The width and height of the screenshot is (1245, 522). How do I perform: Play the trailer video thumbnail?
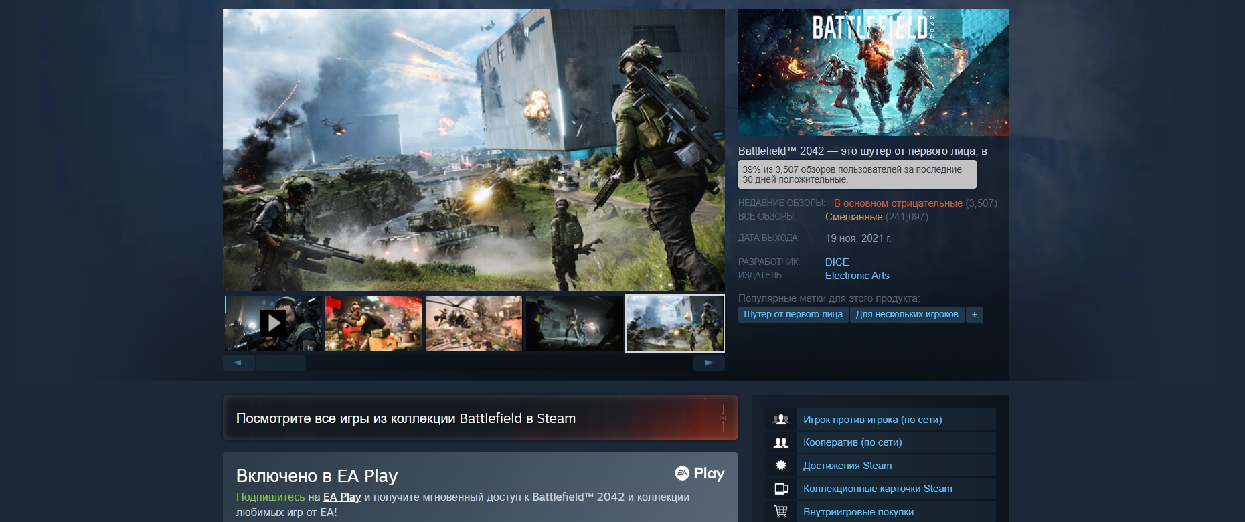pyautogui.click(x=273, y=323)
